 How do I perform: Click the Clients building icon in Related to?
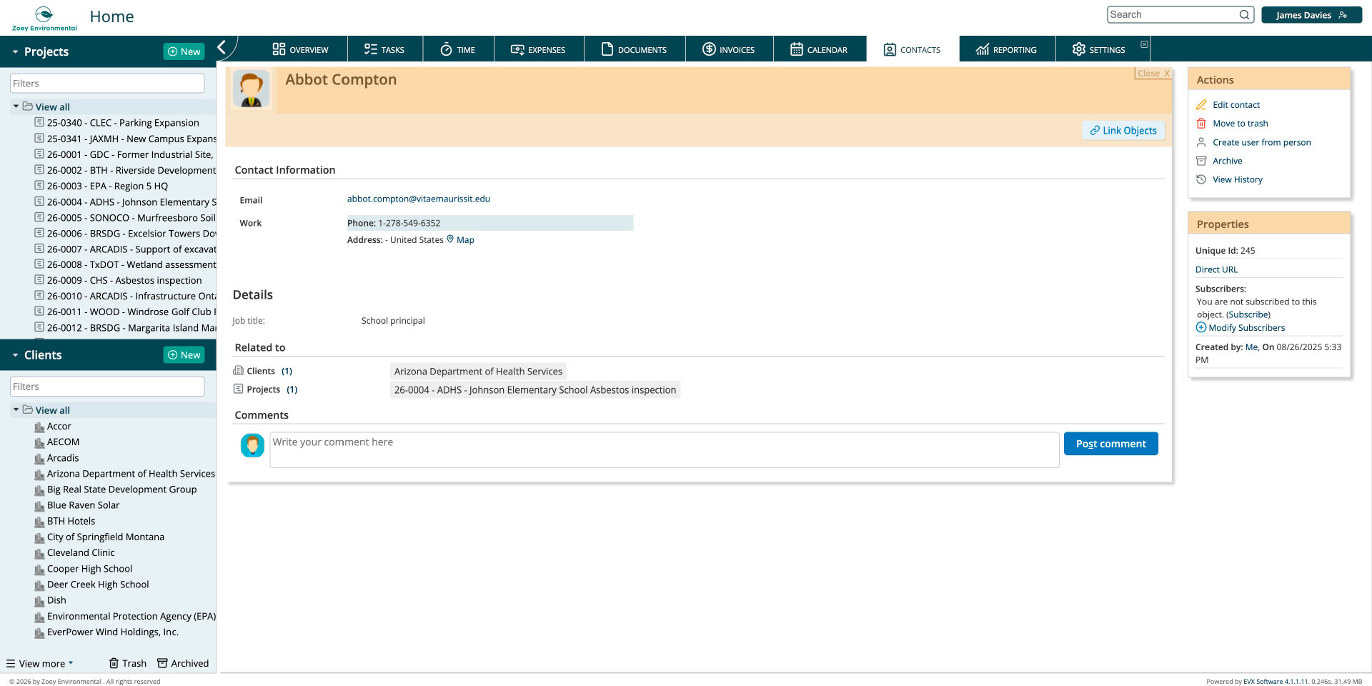[x=239, y=370]
